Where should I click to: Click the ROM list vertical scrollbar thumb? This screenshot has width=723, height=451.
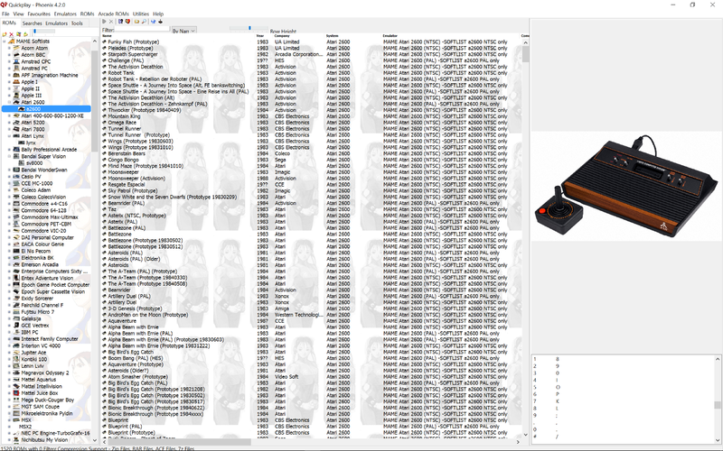(x=525, y=55)
